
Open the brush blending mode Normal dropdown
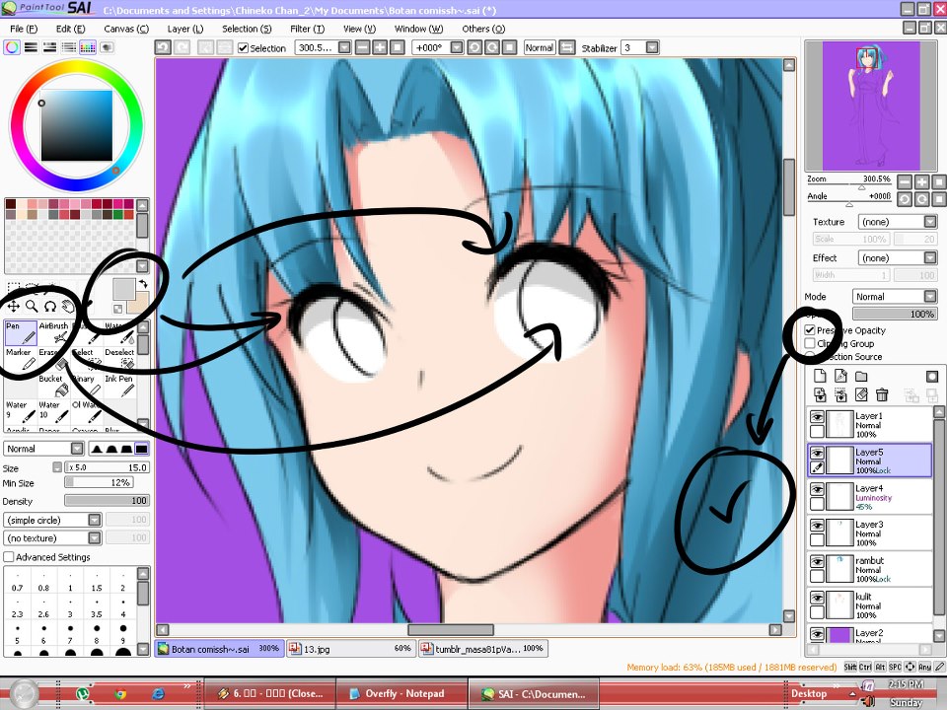(43, 449)
